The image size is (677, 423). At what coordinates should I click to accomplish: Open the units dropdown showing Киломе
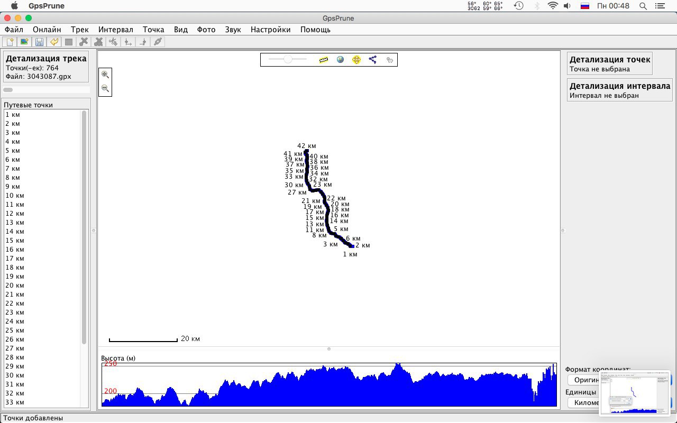pyautogui.click(x=584, y=402)
